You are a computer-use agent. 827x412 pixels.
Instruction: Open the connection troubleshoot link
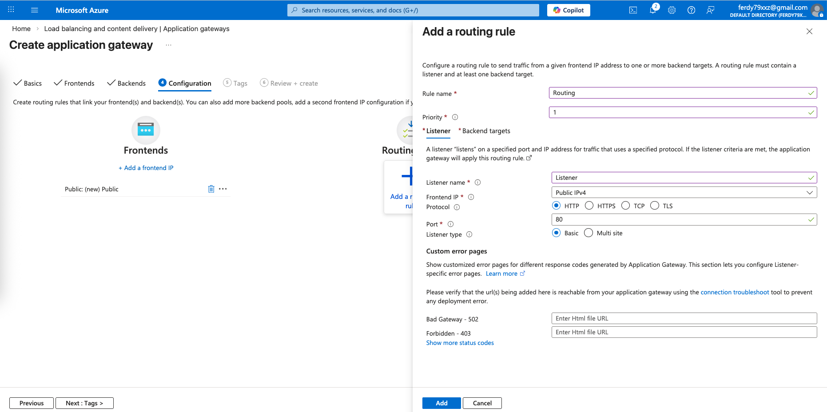(x=735, y=292)
